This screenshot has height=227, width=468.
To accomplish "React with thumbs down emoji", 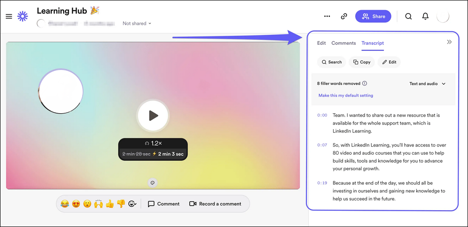I will (121, 204).
